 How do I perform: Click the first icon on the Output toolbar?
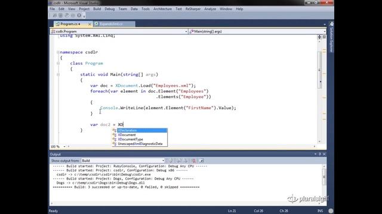(x=171, y=160)
